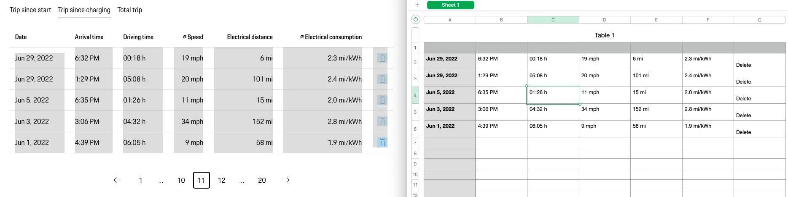Select column E header in spreadsheet

point(656,20)
